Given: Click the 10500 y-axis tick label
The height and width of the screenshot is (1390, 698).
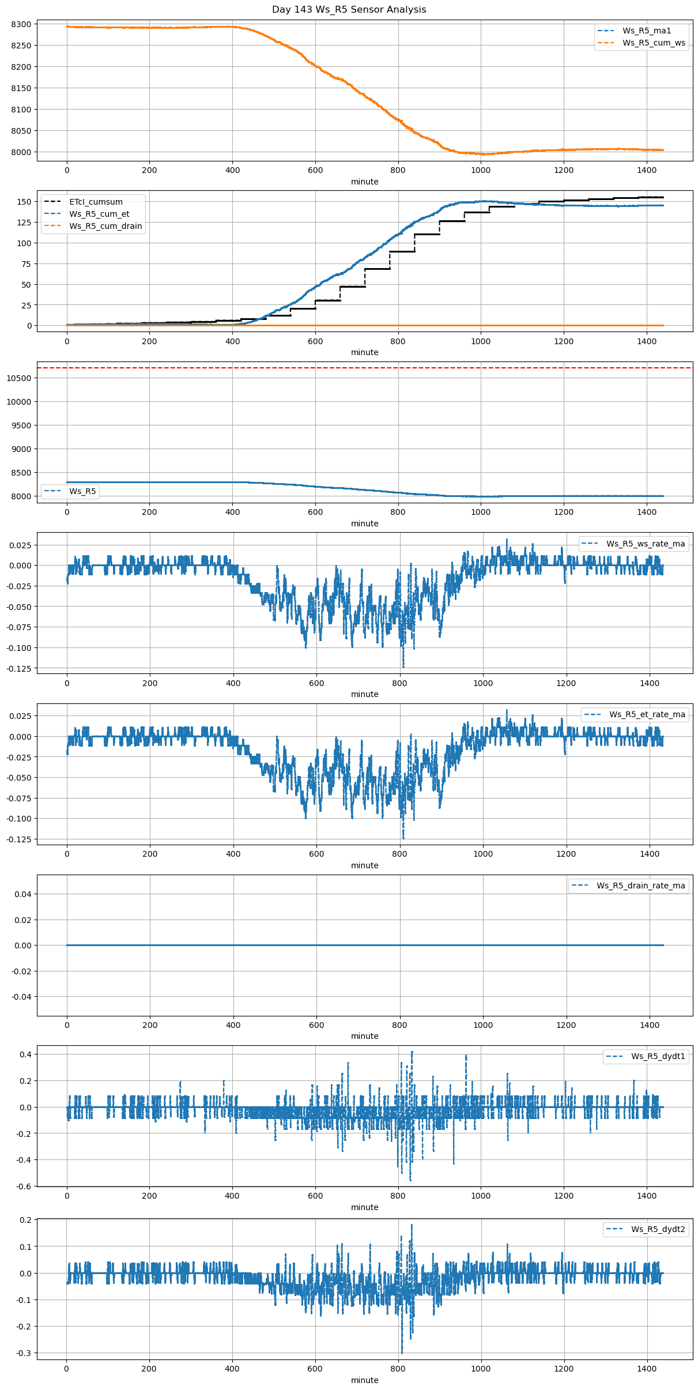Looking at the screenshot, I should 19,378.
